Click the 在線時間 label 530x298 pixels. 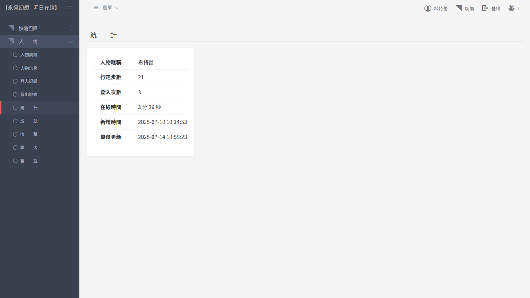[x=110, y=107]
